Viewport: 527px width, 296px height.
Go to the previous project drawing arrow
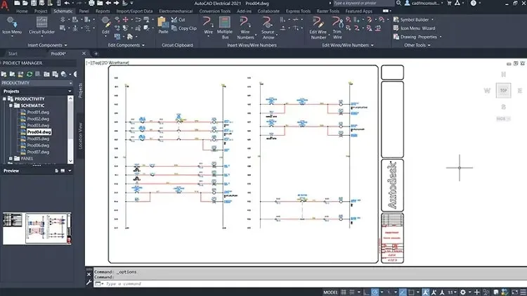[x=108, y=3]
